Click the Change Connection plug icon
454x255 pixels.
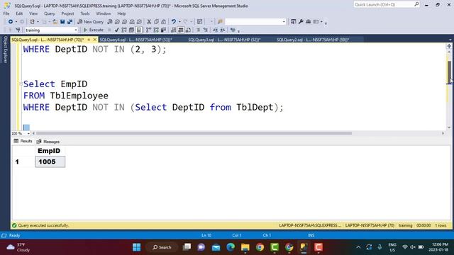click(x=18, y=30)
